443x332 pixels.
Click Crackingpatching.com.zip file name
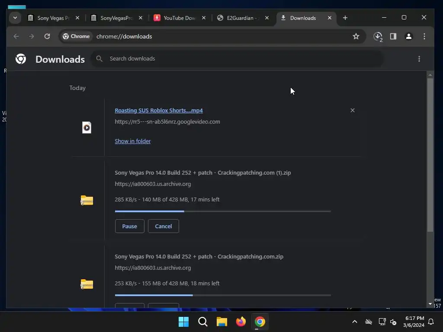coord(199,256)
